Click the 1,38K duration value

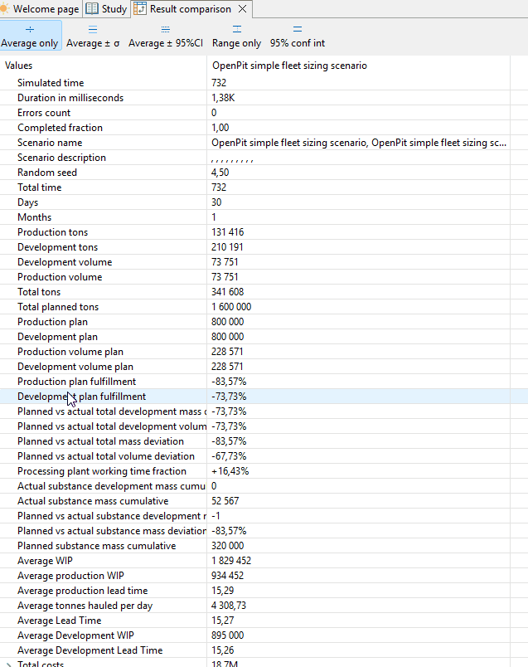point(223,98)
